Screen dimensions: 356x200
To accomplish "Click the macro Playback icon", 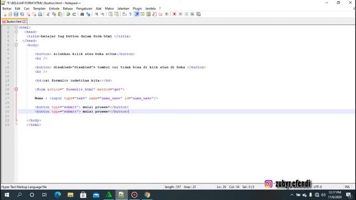I will coord(186,14).
